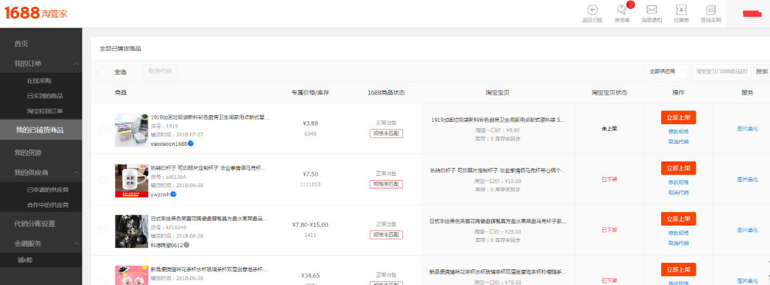Open the 全部供应商 supplier dropdown
Image resolution: width=770 pixels, height=285 pixels.
coord(667,71)
